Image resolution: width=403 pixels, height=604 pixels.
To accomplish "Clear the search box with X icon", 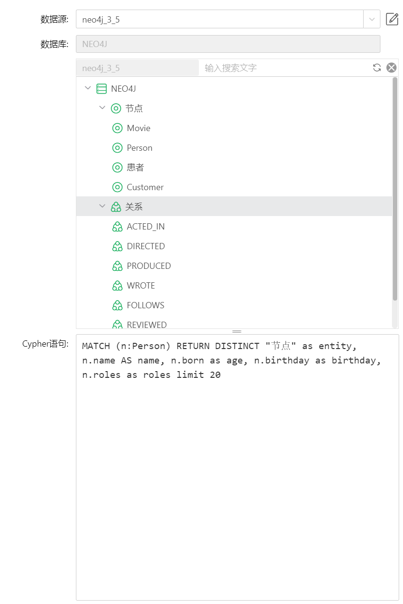I will [x=391, y=68].
